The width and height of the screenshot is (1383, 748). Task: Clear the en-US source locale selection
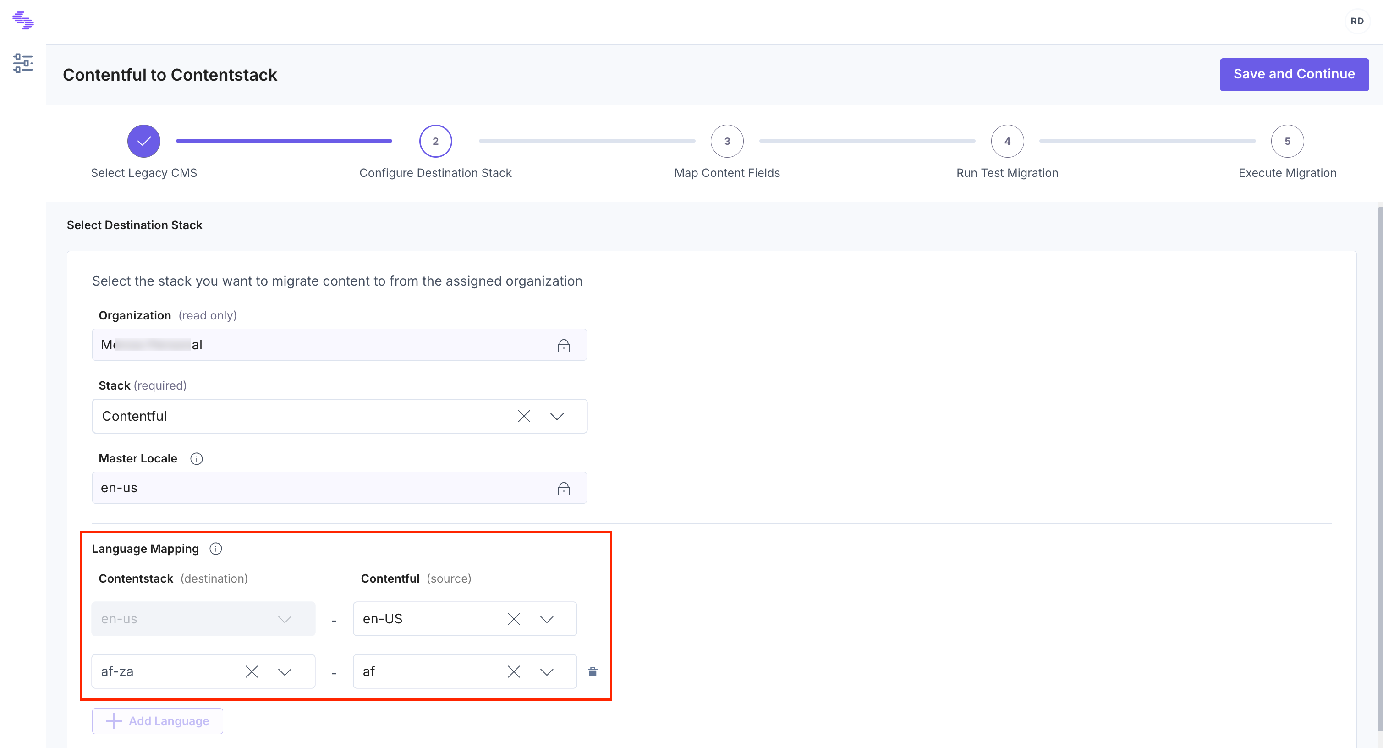(x=514, y=619)
